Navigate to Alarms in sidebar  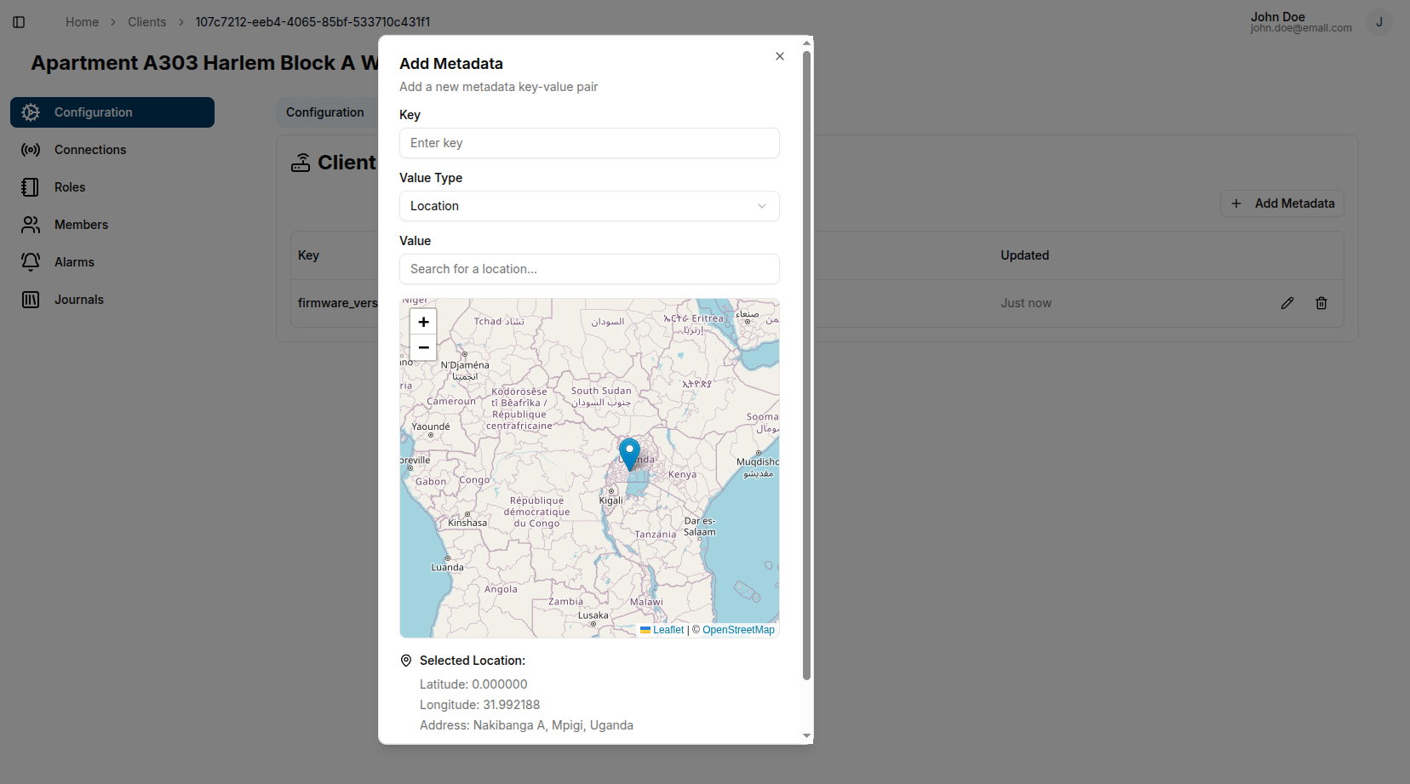pos(74,262)
